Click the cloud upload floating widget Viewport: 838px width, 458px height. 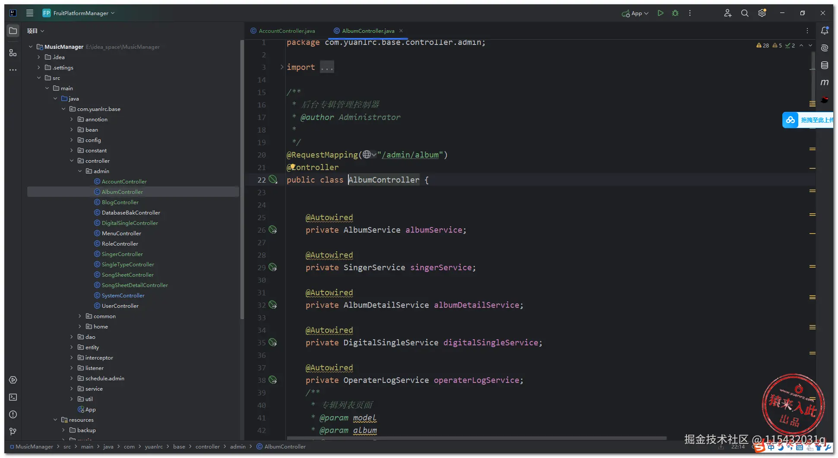tap(807, 120)
